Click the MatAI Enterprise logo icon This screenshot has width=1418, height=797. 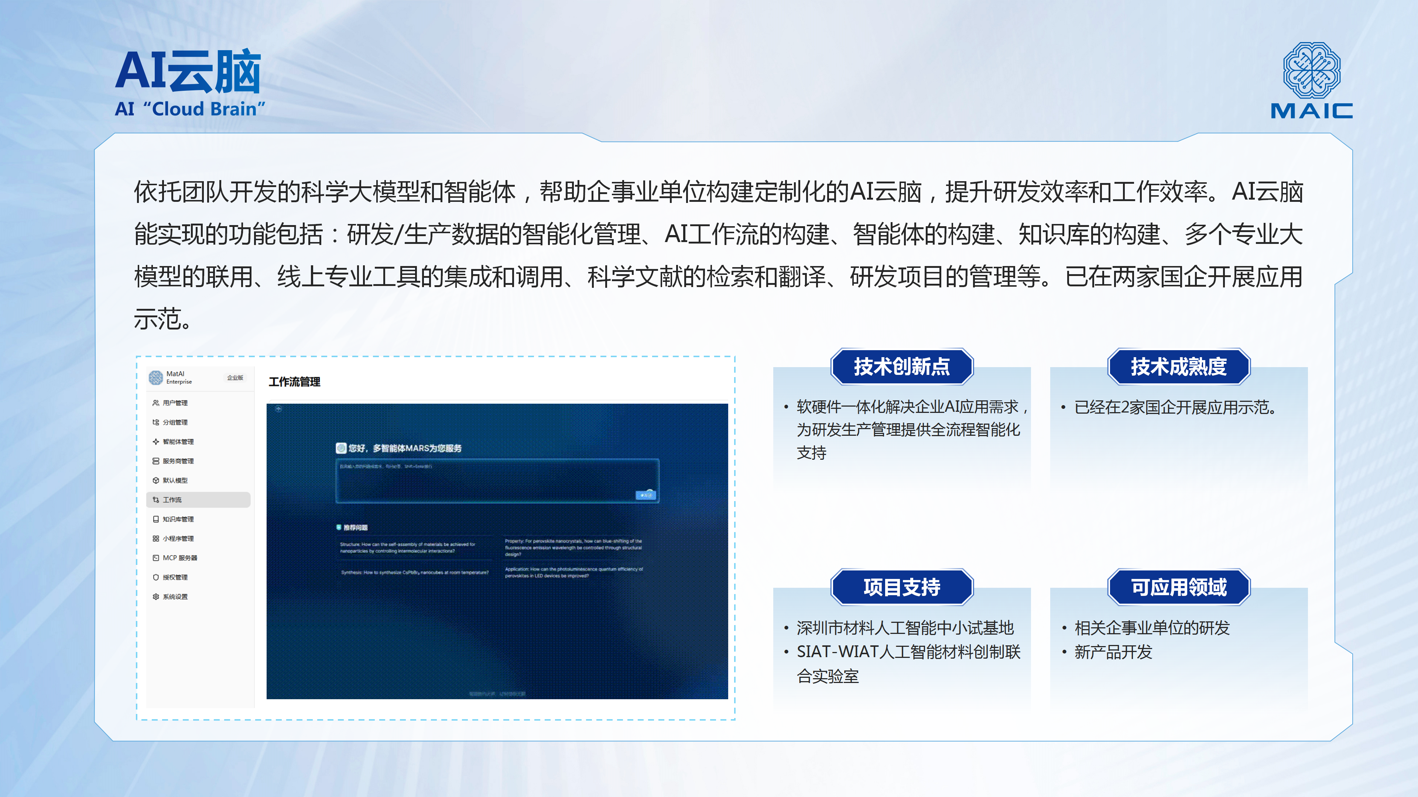point(156,377)
